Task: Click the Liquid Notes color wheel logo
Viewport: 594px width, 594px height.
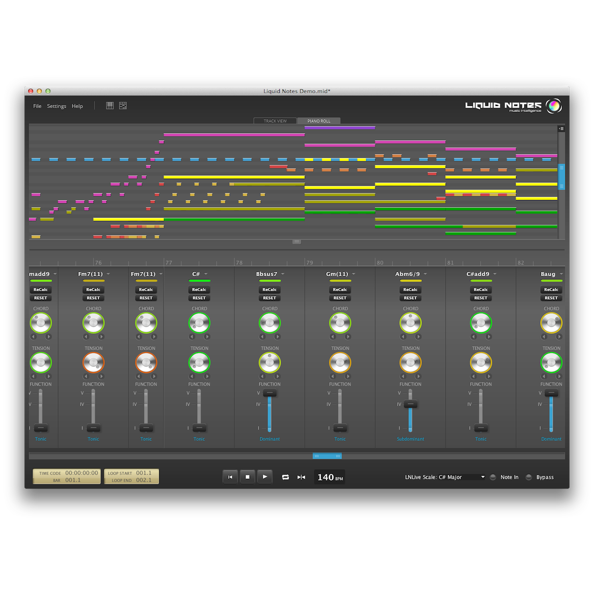Action: pos(555,106)
